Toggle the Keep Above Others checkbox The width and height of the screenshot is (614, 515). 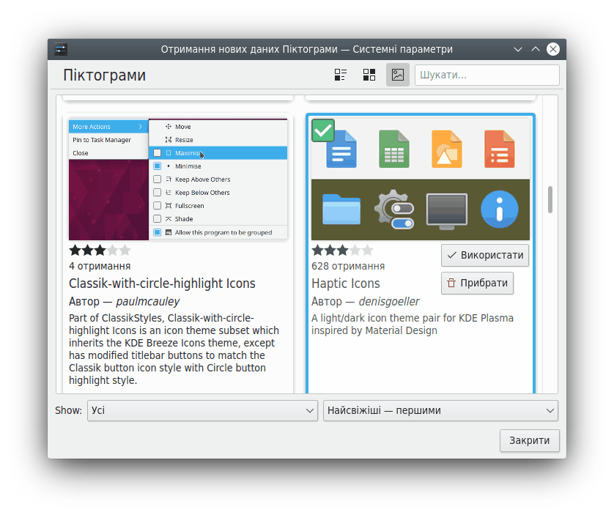(158, 179)
